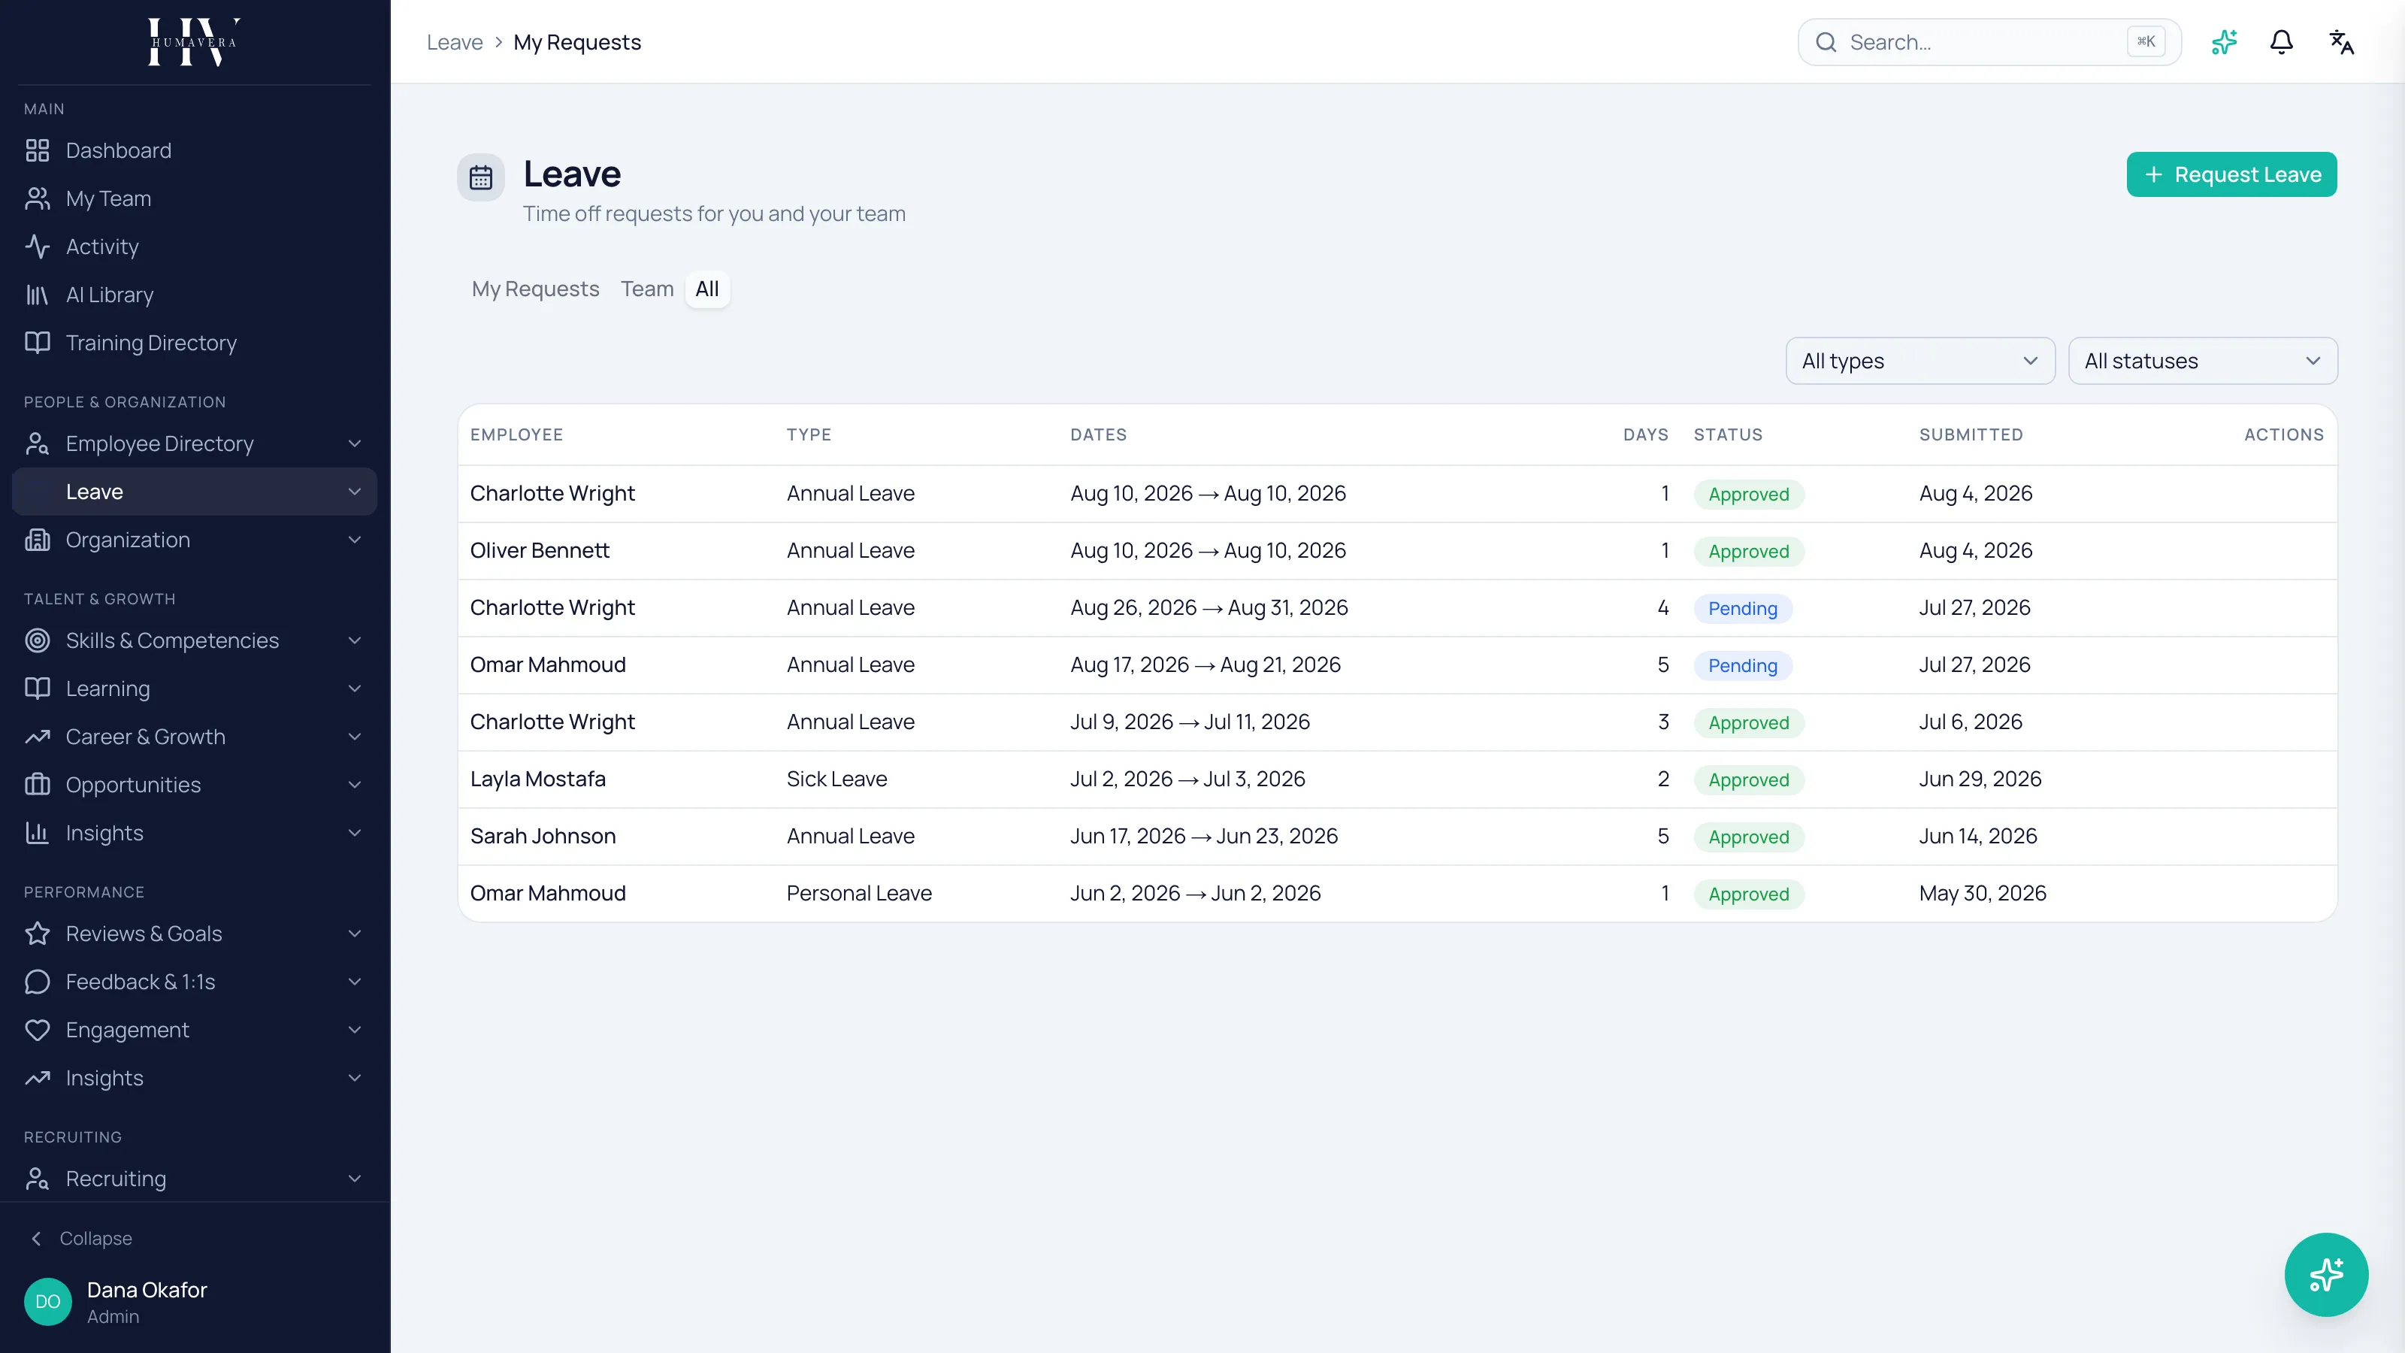Viewport: 2405px width, 1353px height.
Task: Open the AI sparkle icon in top bar
Action: click(2224, 42)
